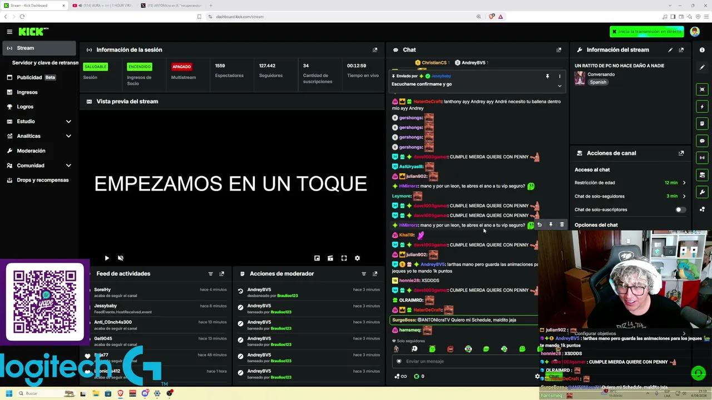Screen dimensions: 712x400
Task: Click ChristianCS top gifter in chat
Action: click(x=434, y=63)
